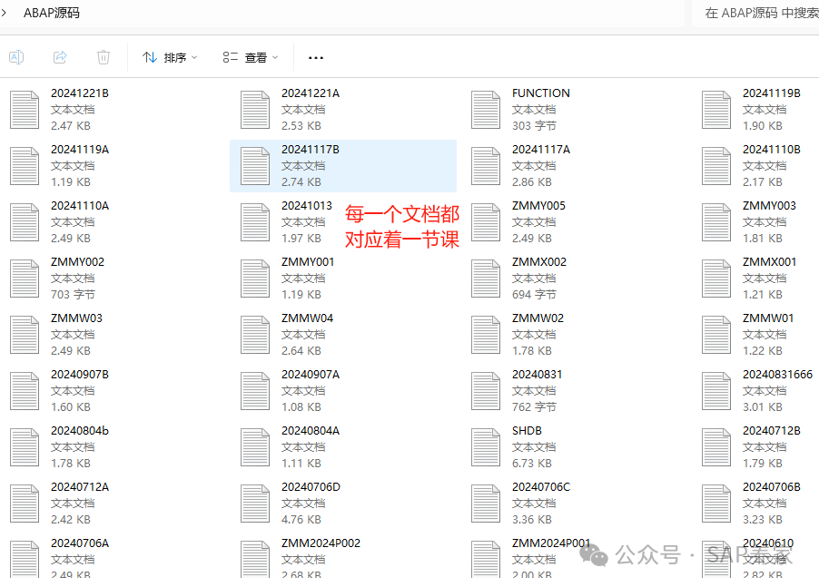Select the ZMMY003 file icon
This screenshot has height=587, width=819.
click(x=716, y=222)
